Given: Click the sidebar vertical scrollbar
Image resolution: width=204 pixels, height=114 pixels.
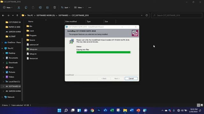Looking at the screenshot, I should pyautogui.click(x=22, y=69).
